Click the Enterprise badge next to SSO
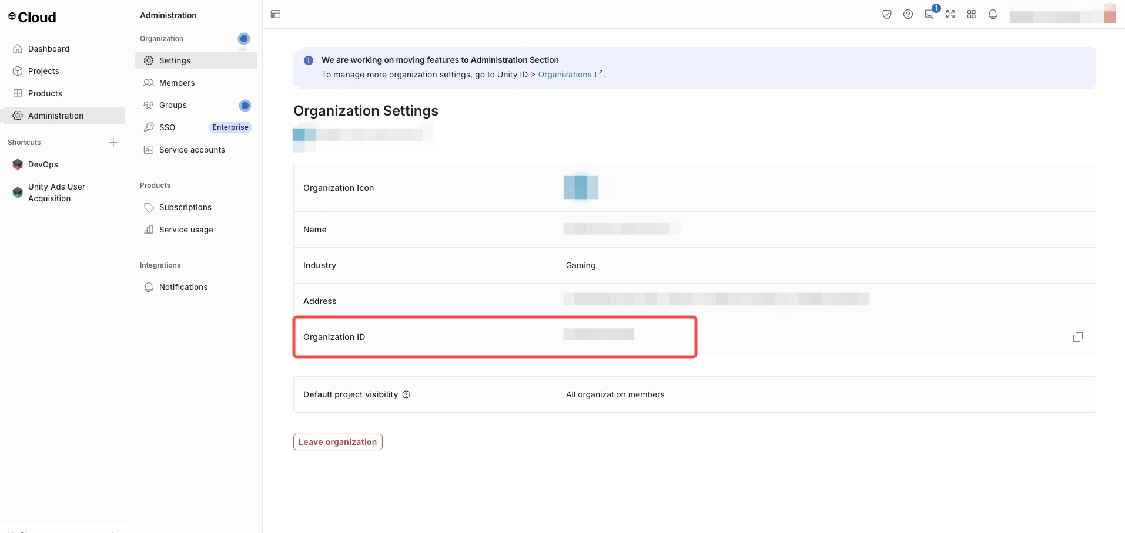The height and width of the screenshot is (533, 1125). [x=230, y=127]
